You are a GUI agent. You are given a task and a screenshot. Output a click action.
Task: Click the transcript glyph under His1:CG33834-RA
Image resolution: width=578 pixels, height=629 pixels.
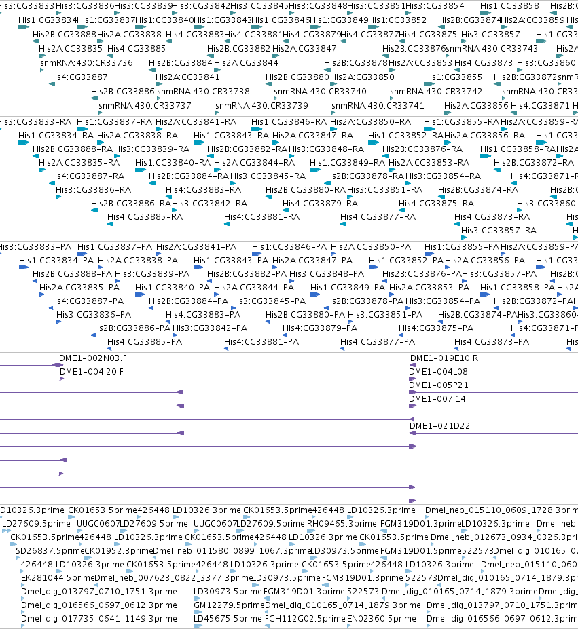pyautogui.click(x=24, y=142)
